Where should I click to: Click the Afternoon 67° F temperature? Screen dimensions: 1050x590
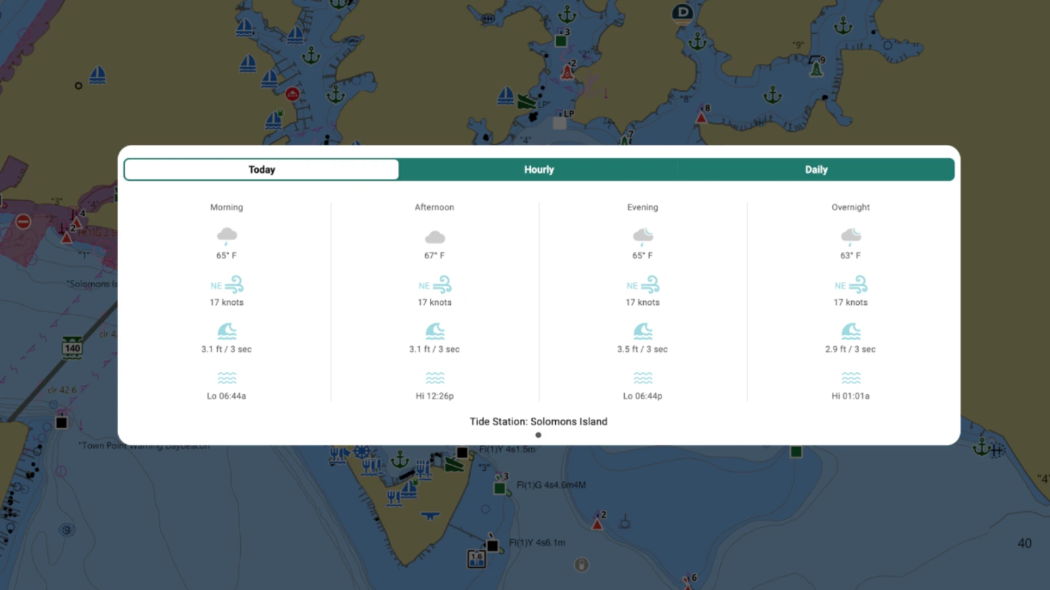pyautogui.click(x=434, y=256)
